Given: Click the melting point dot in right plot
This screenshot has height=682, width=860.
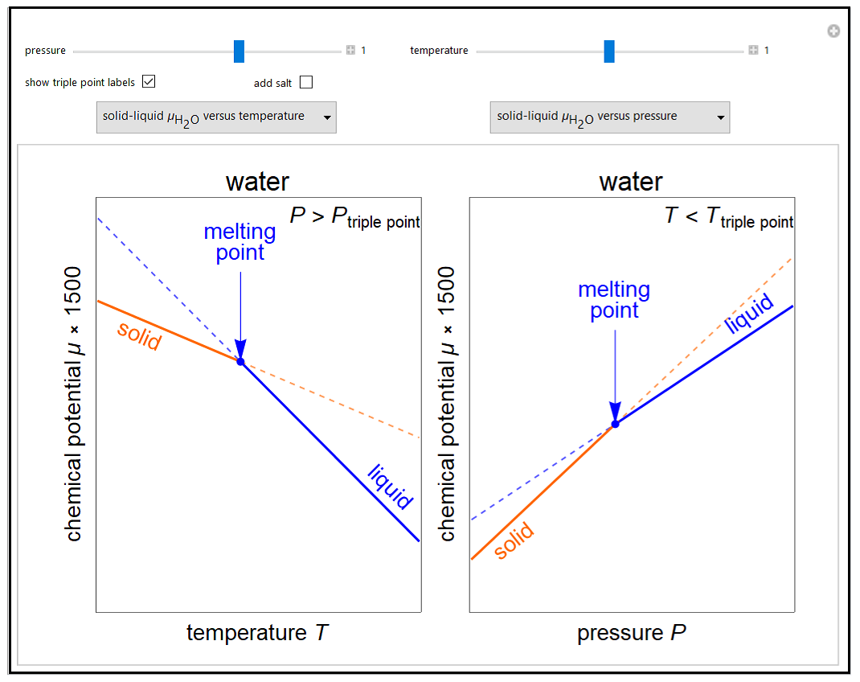Looking at the screenshot, I should [x=615, y=424].
